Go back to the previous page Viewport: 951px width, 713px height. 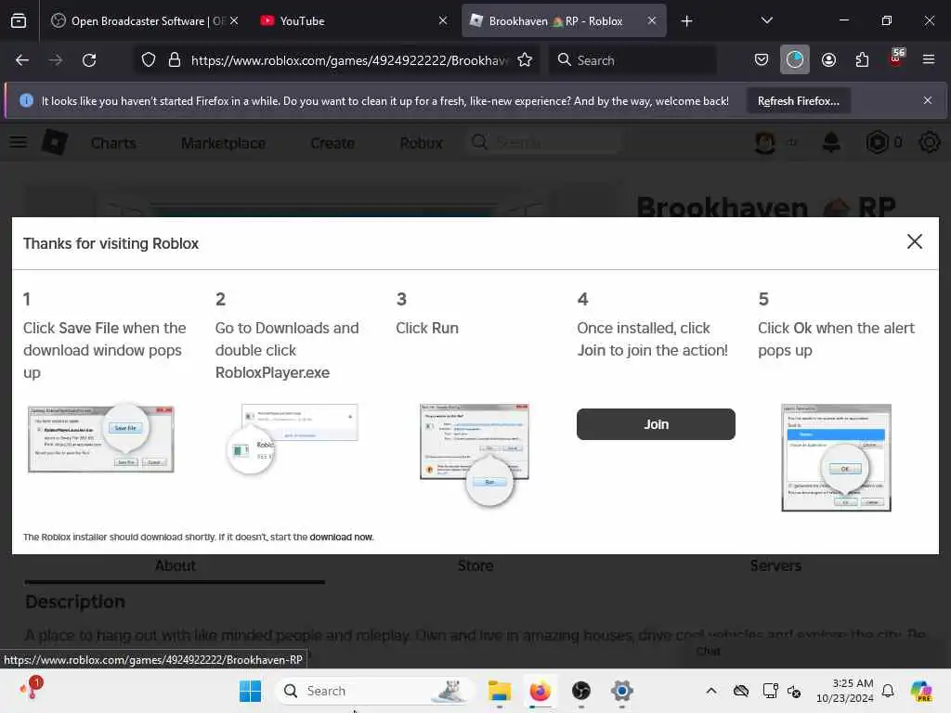pyautogui.click(x=22, y=60)
